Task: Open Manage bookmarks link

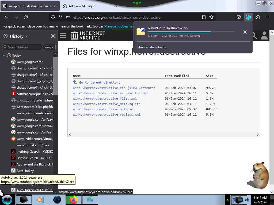Action: 119,26
